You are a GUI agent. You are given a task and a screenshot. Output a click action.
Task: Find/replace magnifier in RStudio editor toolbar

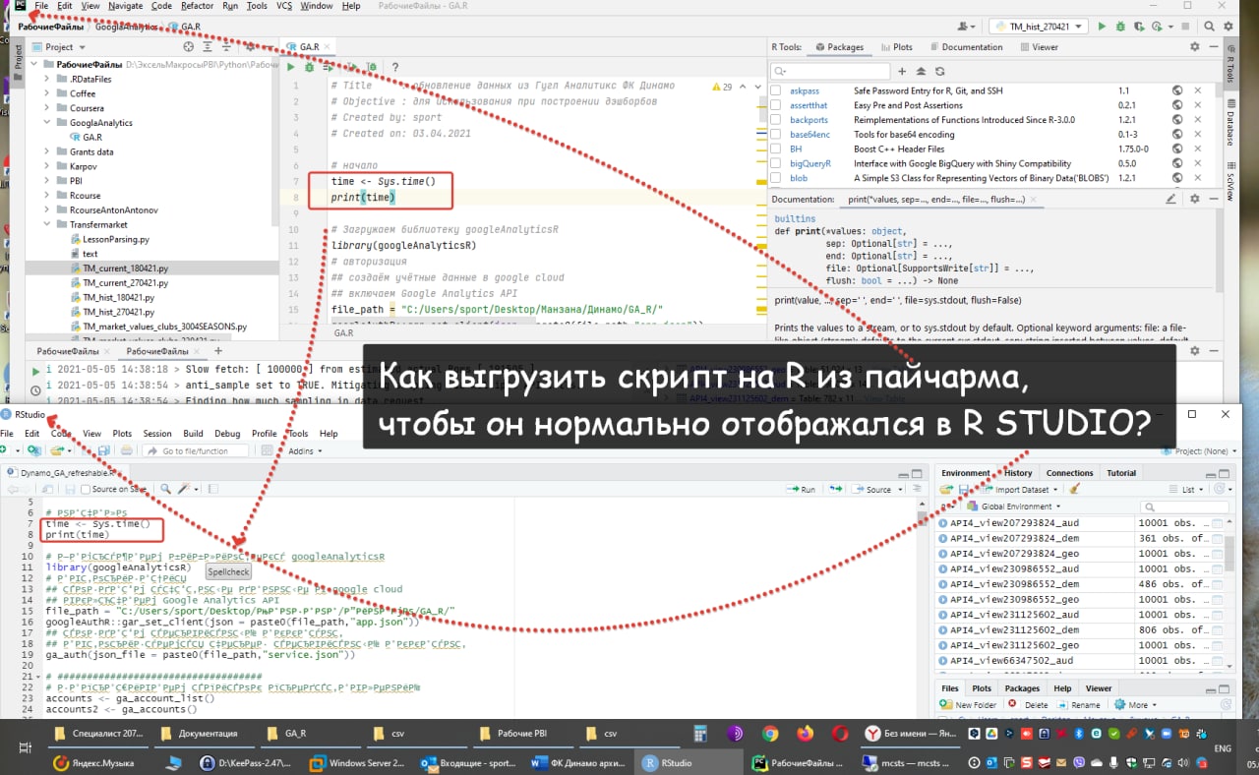[x=165, y=489]
